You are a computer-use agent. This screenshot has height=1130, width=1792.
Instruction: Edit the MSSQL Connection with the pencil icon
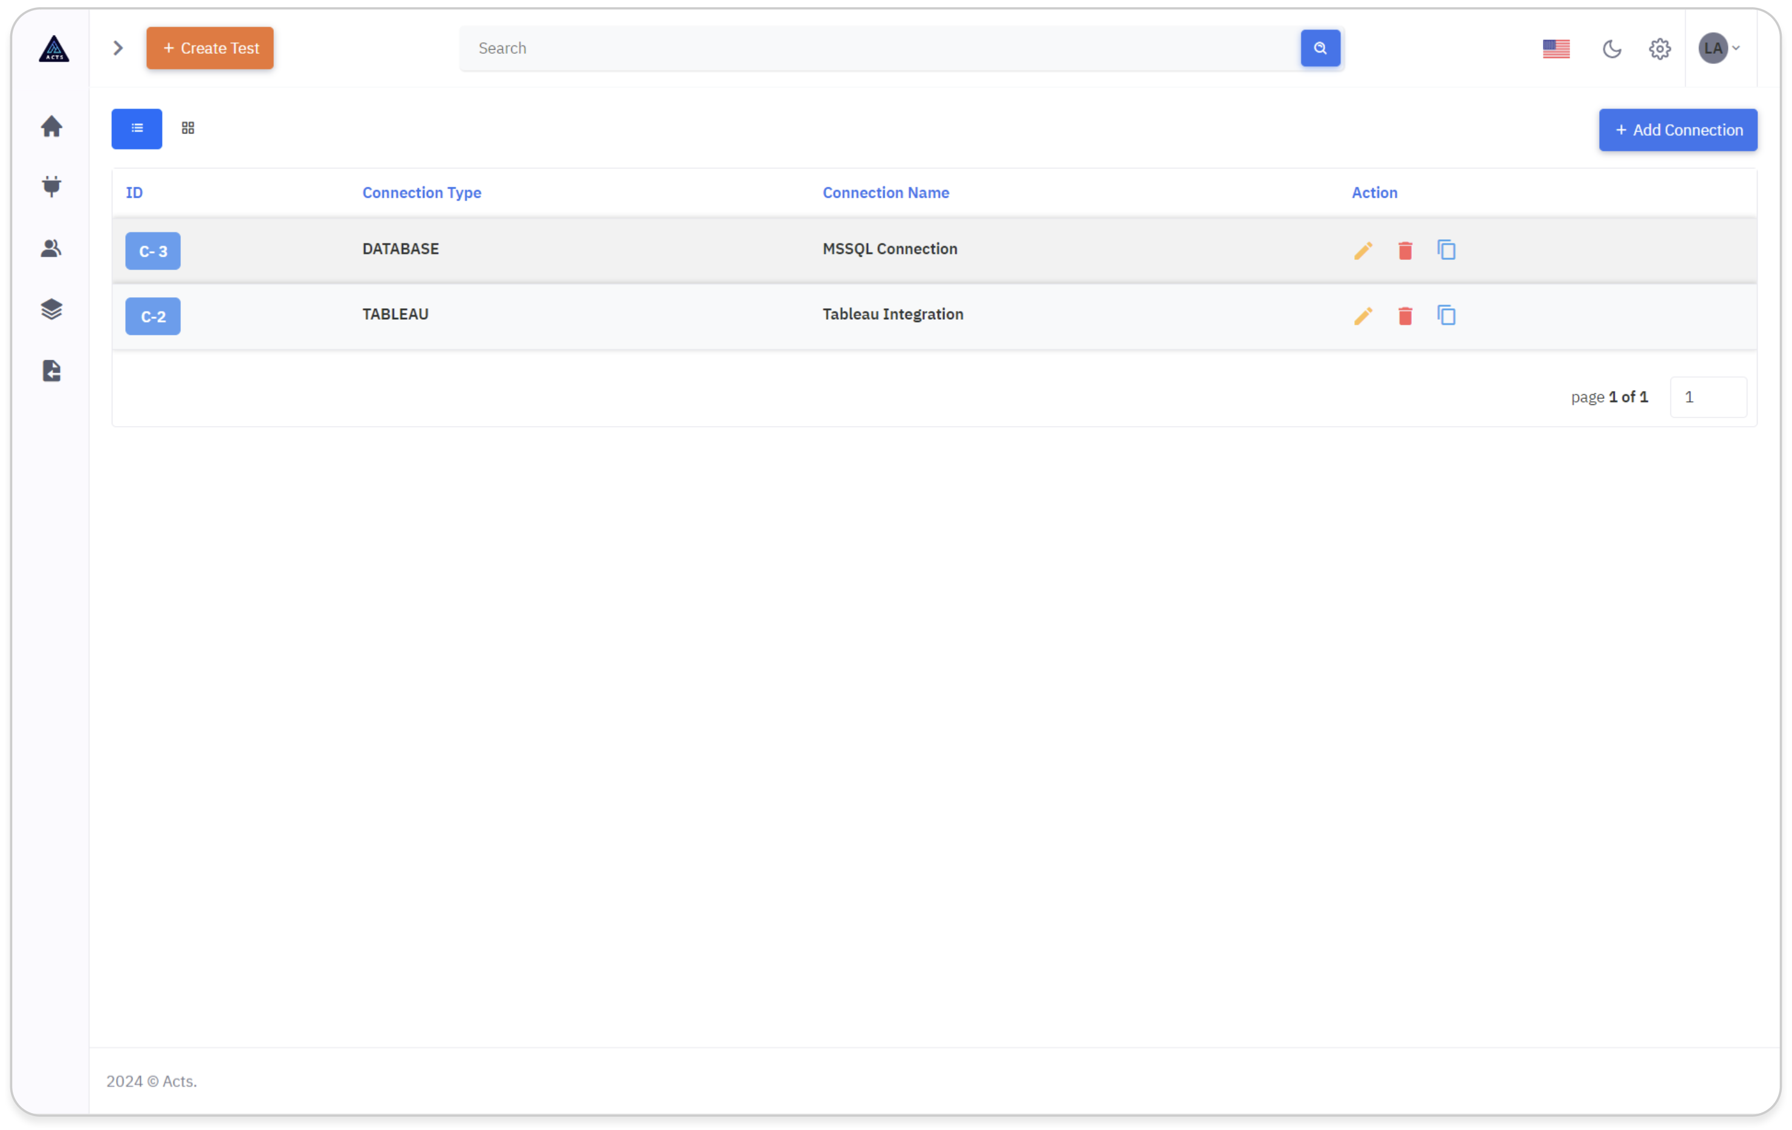pyautogui.click(x=1363, y=251)
